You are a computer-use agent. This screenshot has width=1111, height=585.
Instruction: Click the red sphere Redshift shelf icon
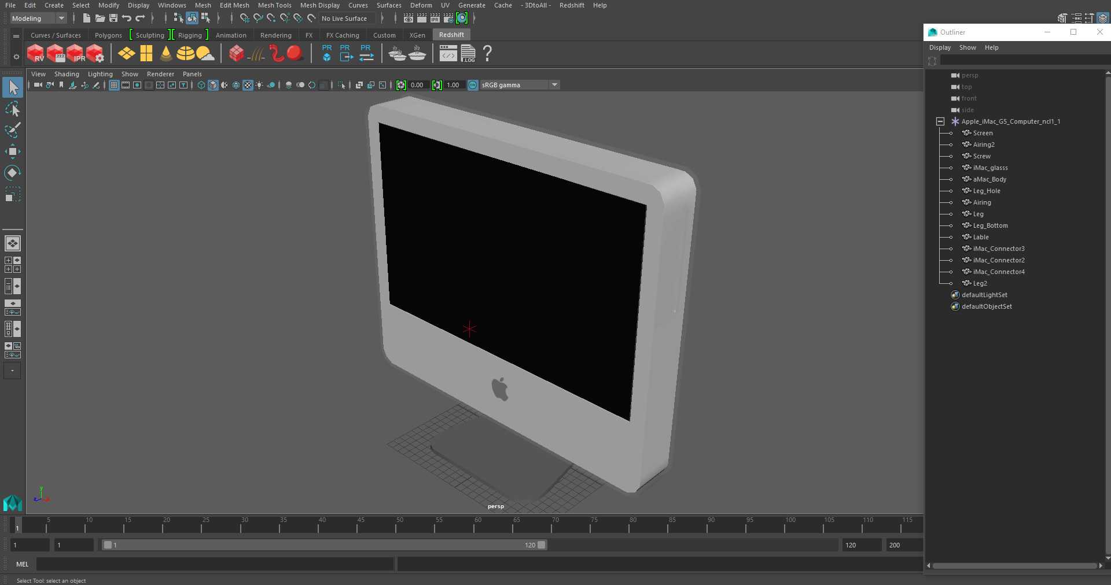[x=295, y=54]
